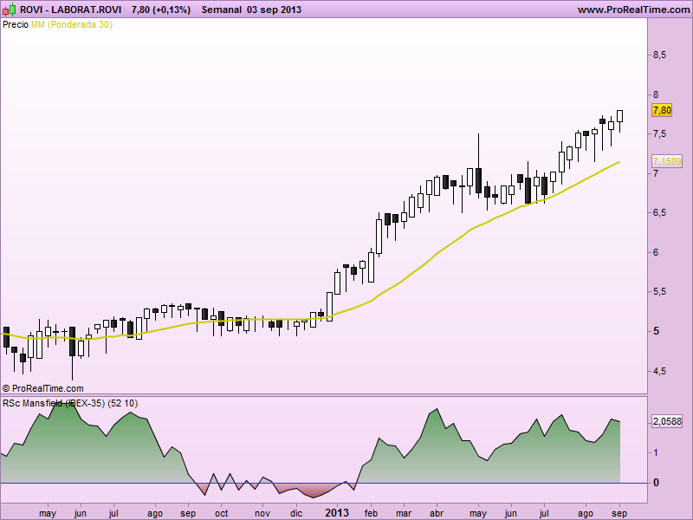Click the dic label on the time axis
Image resolution: width=693 pixels, height=520 pixels.
tap(296, 513)
